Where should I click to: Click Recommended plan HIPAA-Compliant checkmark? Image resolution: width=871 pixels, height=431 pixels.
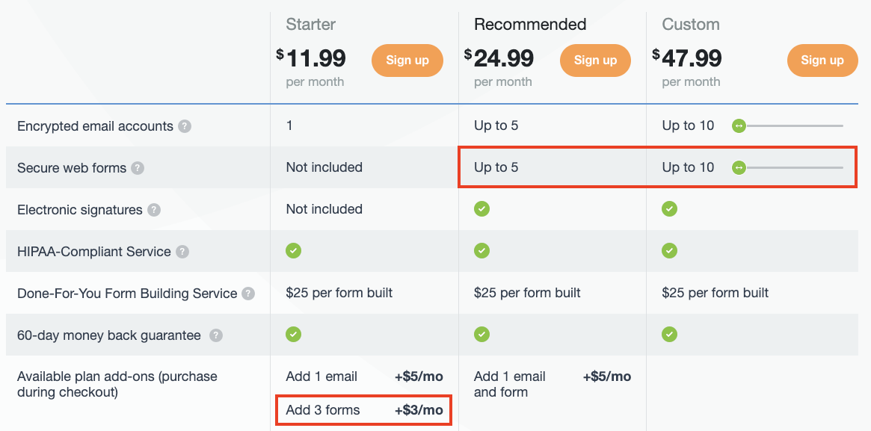point(482,251)
